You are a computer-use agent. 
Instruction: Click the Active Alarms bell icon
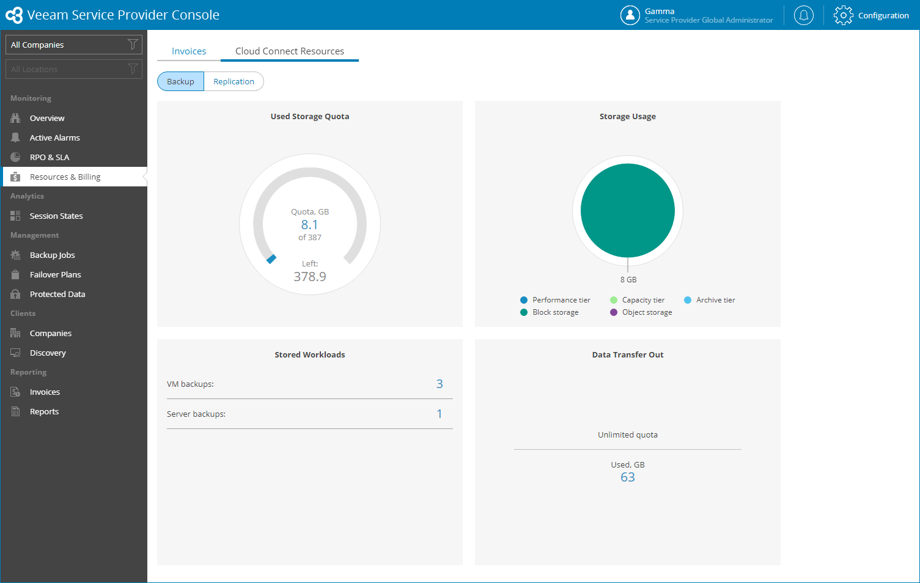[15, 137]
